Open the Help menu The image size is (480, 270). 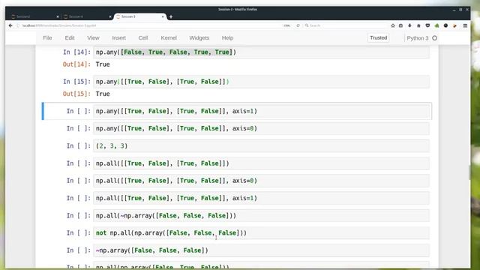coord(227,38)
